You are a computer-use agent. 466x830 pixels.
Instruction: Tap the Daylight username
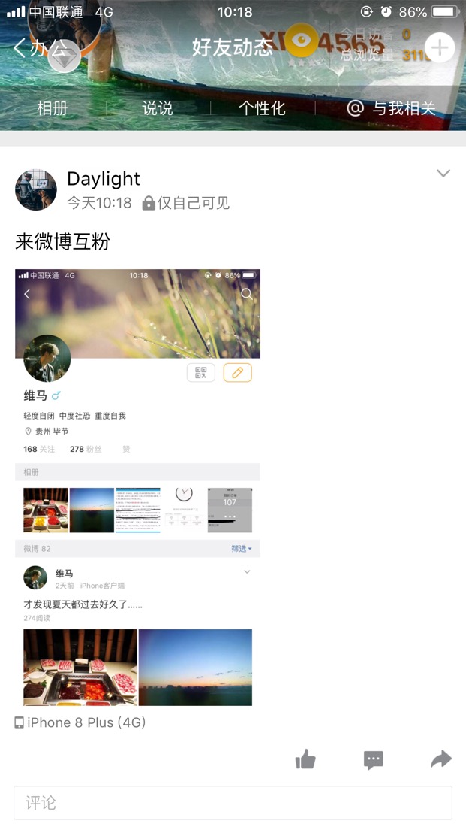click(104, 179)
